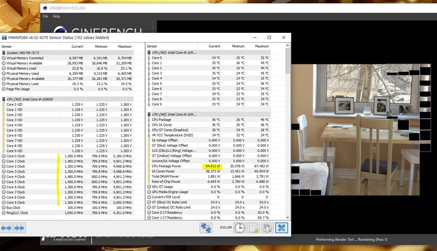Click the Core 0 VID voltage icon
Viewport: 437px width, 251px height.
pyautogui.click(x=3, y=105)
